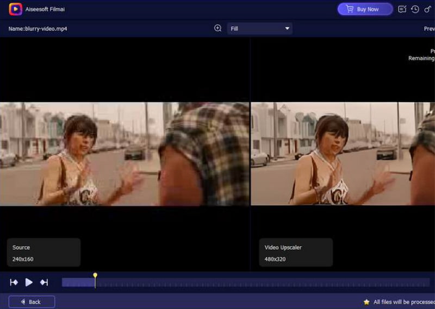435x309 pixels.
Task: Expand the Fill display mode dropdown
Action: pos(259,28)
